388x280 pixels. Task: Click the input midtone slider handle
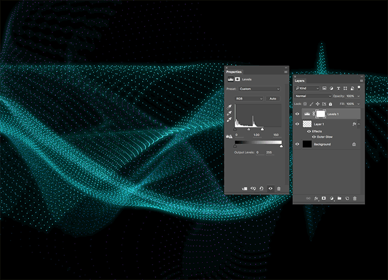click(x=249, y=129)
